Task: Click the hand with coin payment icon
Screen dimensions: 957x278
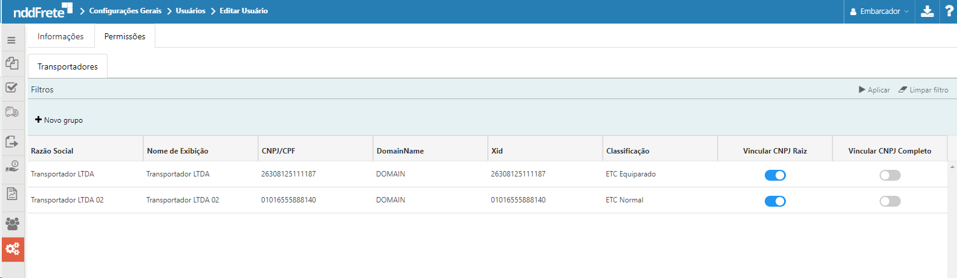Action: pos(11,166)
